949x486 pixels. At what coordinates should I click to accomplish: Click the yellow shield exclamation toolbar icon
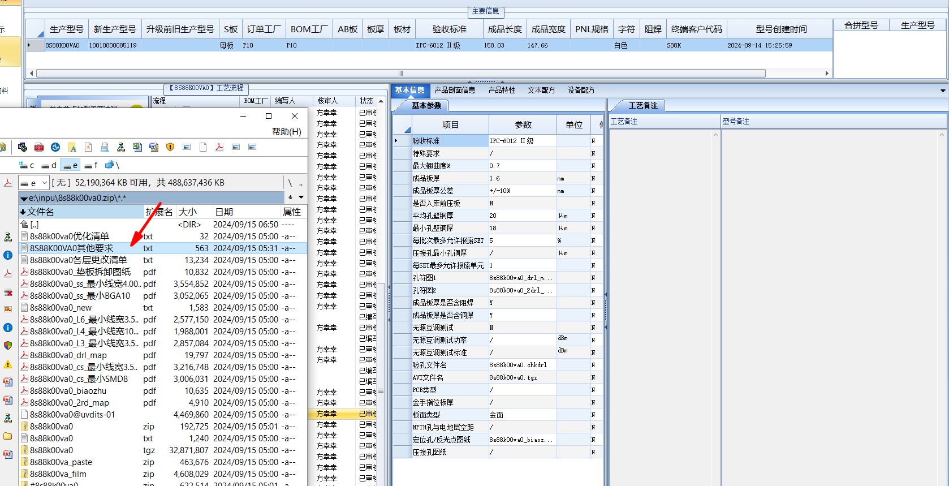(170, 147)
